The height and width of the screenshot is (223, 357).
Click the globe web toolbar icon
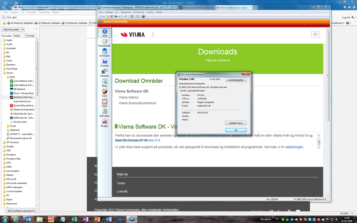[143, 16]
